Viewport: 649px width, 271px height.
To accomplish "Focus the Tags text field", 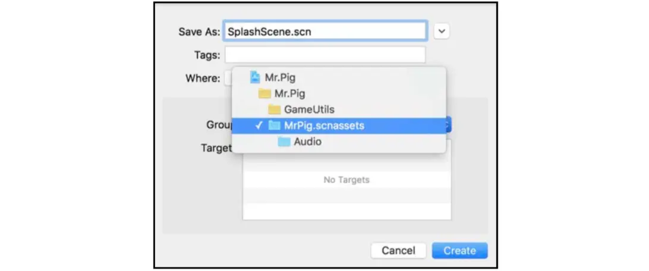I will [324, 55].
